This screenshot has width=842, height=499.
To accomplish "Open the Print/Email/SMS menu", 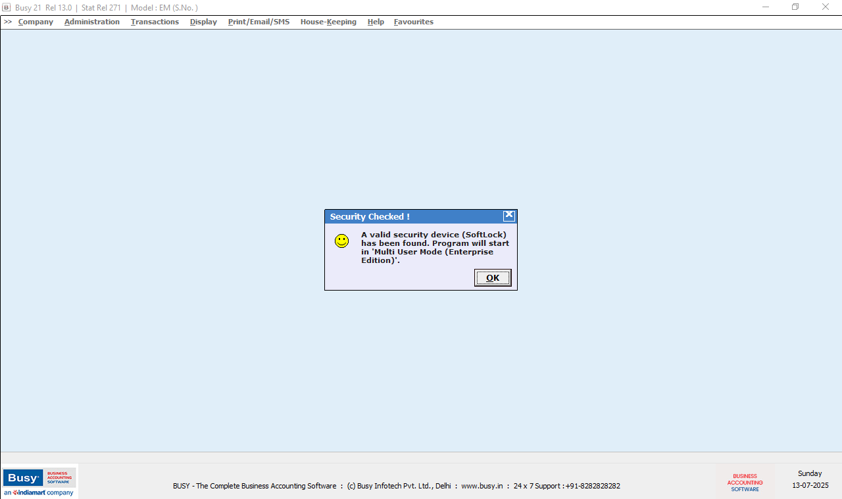I will click(259, 22).
